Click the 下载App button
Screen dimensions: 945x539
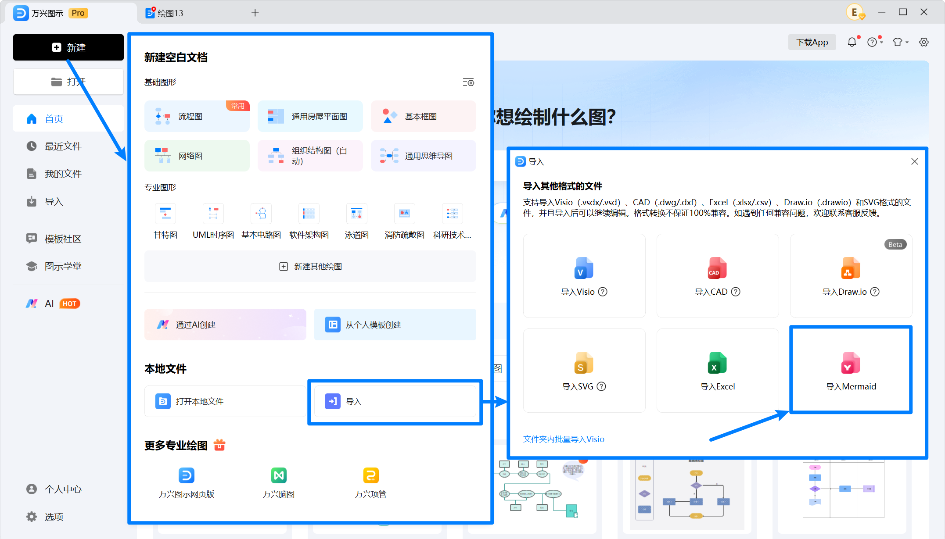coord(812,42)
